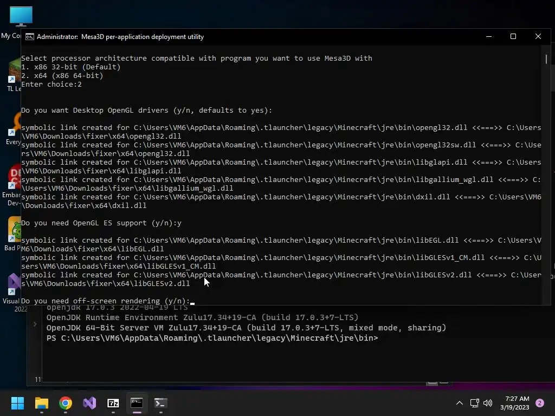This screenshot has height=416, width=555.
Task: Click 'Do you need OpenGL ES support' line
Action: (x=101, y=223)
